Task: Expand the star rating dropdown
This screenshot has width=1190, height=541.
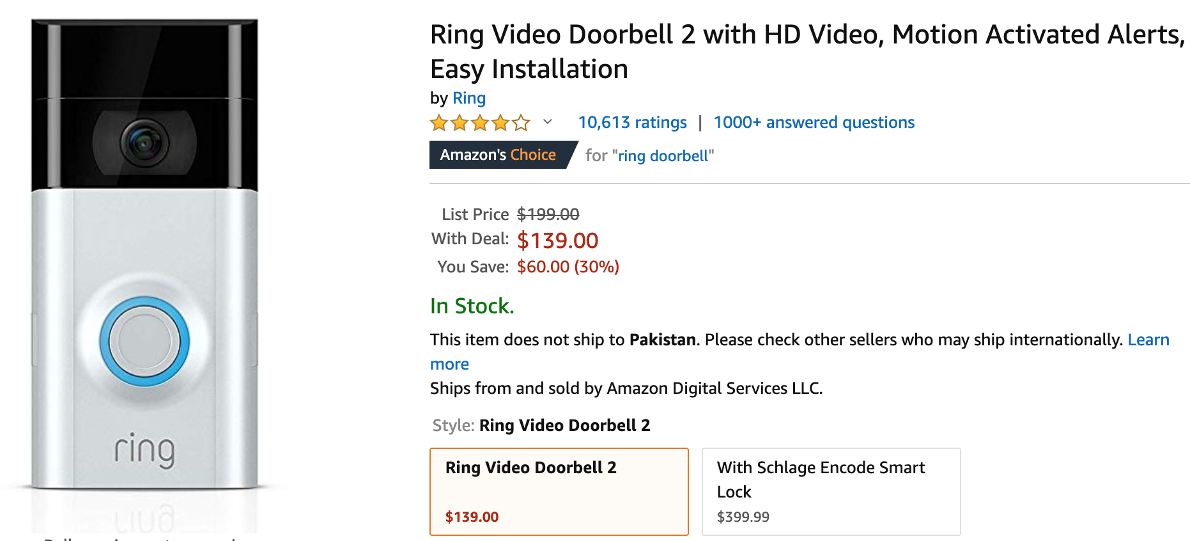Action: click(x=546, y=122)
